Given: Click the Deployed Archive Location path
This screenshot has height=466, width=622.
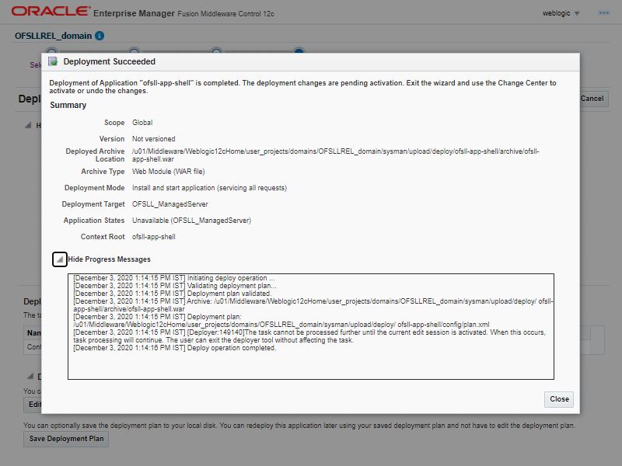Looking at the screenshot, I should (336, 155).
